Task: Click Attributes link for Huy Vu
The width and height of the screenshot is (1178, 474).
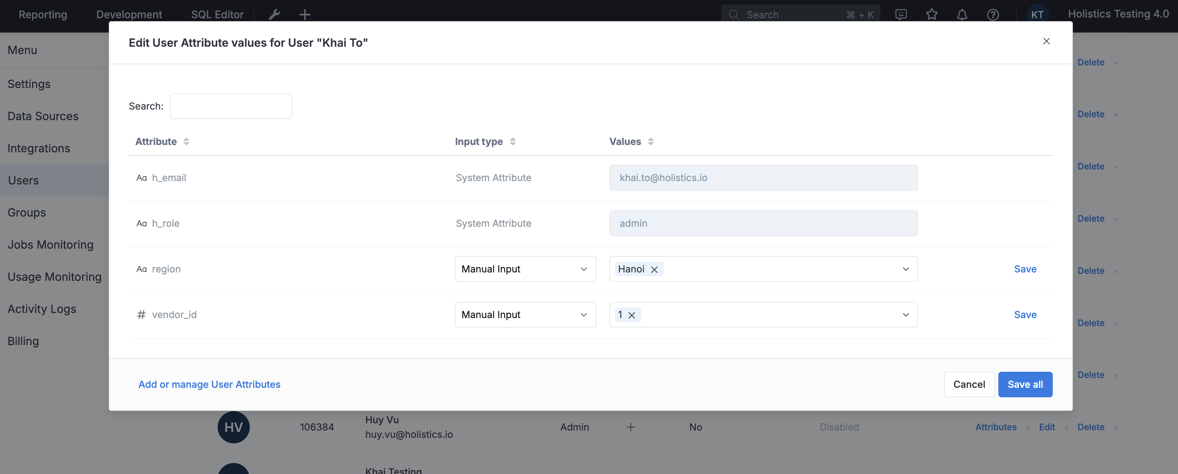Action: [x=995, y=427]
